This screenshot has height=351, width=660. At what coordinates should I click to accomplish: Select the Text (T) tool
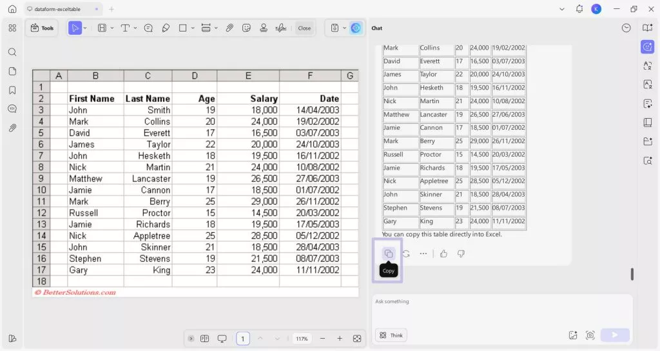(125, 28)
